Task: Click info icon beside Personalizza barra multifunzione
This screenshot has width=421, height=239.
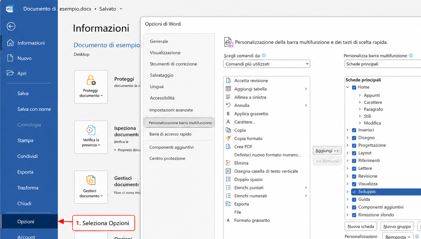Action: tap(411, 56)
